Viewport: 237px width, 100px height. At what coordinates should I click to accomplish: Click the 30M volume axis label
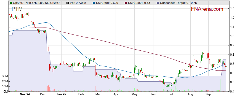5,76
